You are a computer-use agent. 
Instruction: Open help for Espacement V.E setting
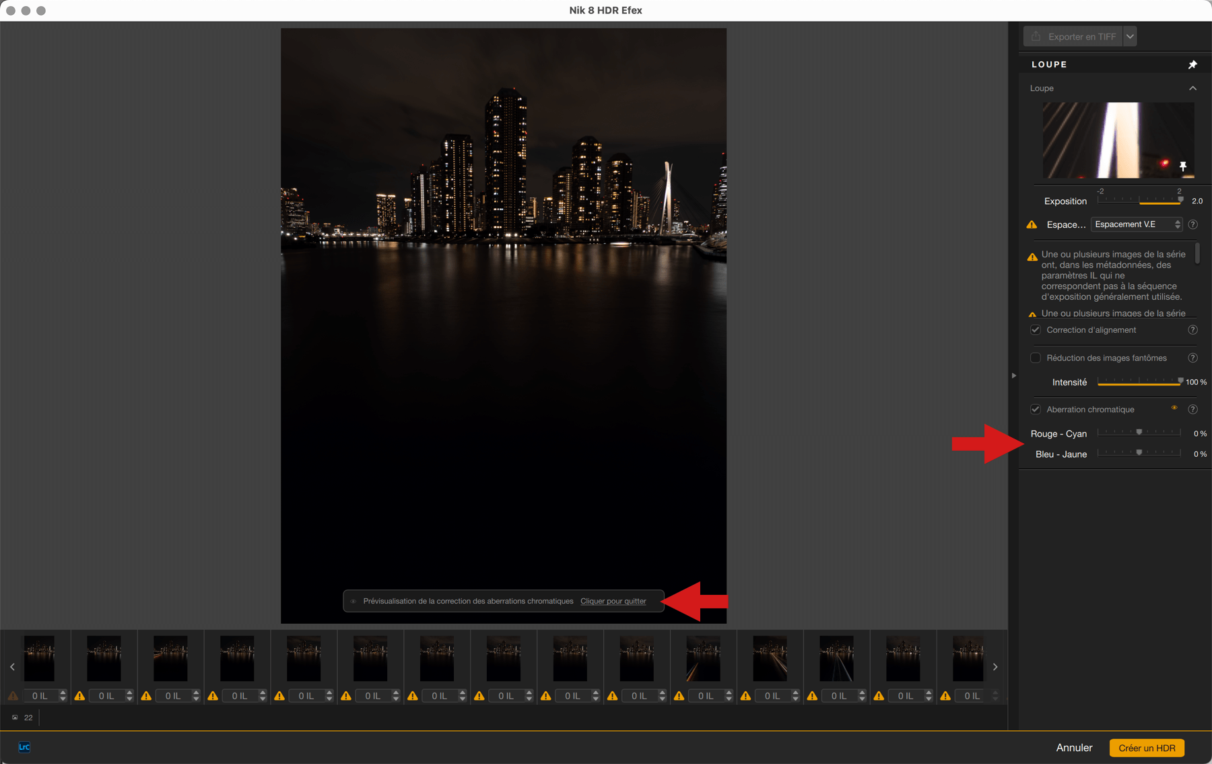[x=1192, y=224]
